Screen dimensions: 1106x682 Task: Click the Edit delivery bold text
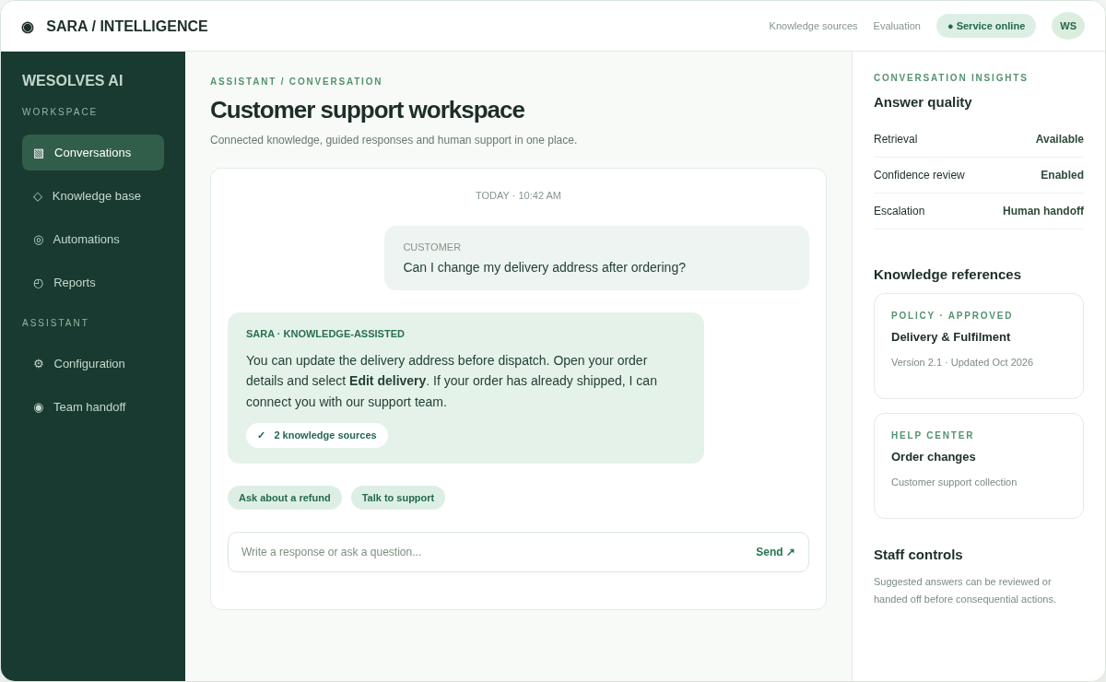click(x=387, y=381)
